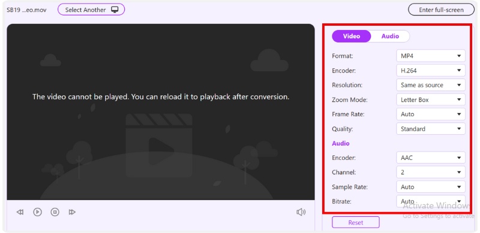This screenshot has width=480, height=233.
Task: Open the Quality dropdown showing Standard
Action: pos(431,129)
